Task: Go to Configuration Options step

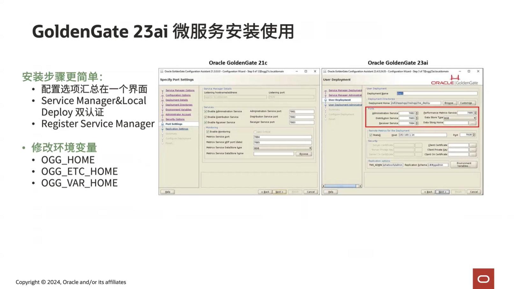Action: tap(178, 95)
